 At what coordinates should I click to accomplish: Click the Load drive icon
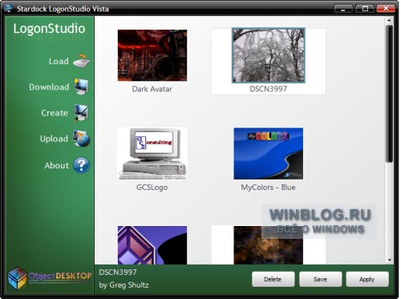[82, 61]
